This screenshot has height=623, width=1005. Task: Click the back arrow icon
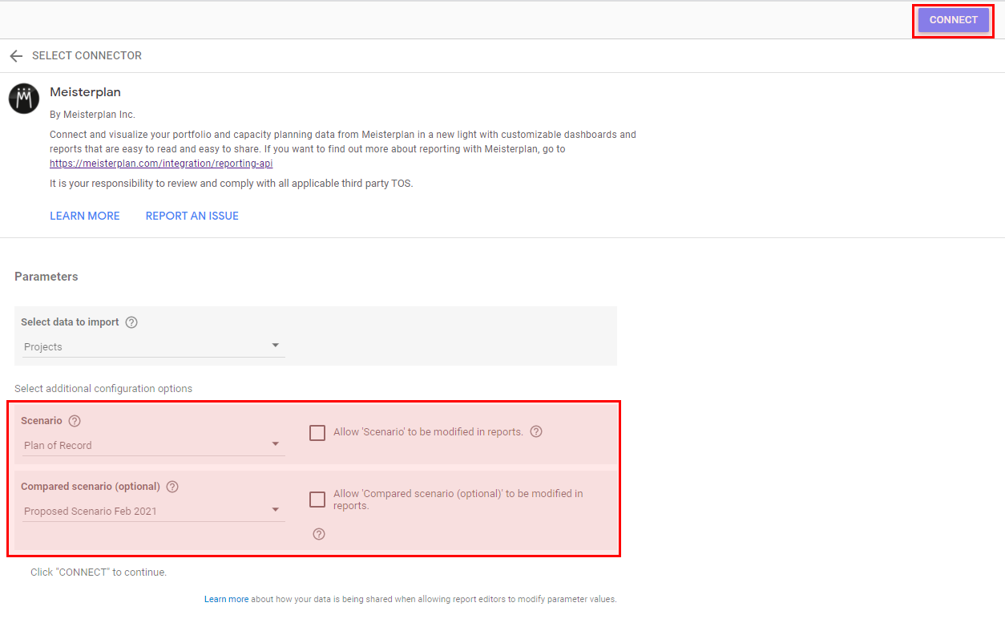[16, 56]
